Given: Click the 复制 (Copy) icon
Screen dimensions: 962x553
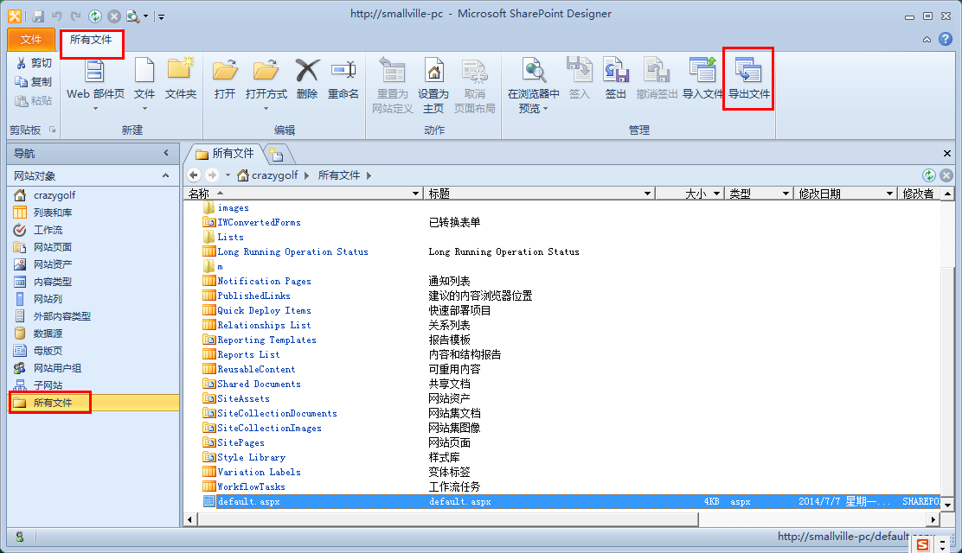Looking at the screenshot, I should 22,81.
